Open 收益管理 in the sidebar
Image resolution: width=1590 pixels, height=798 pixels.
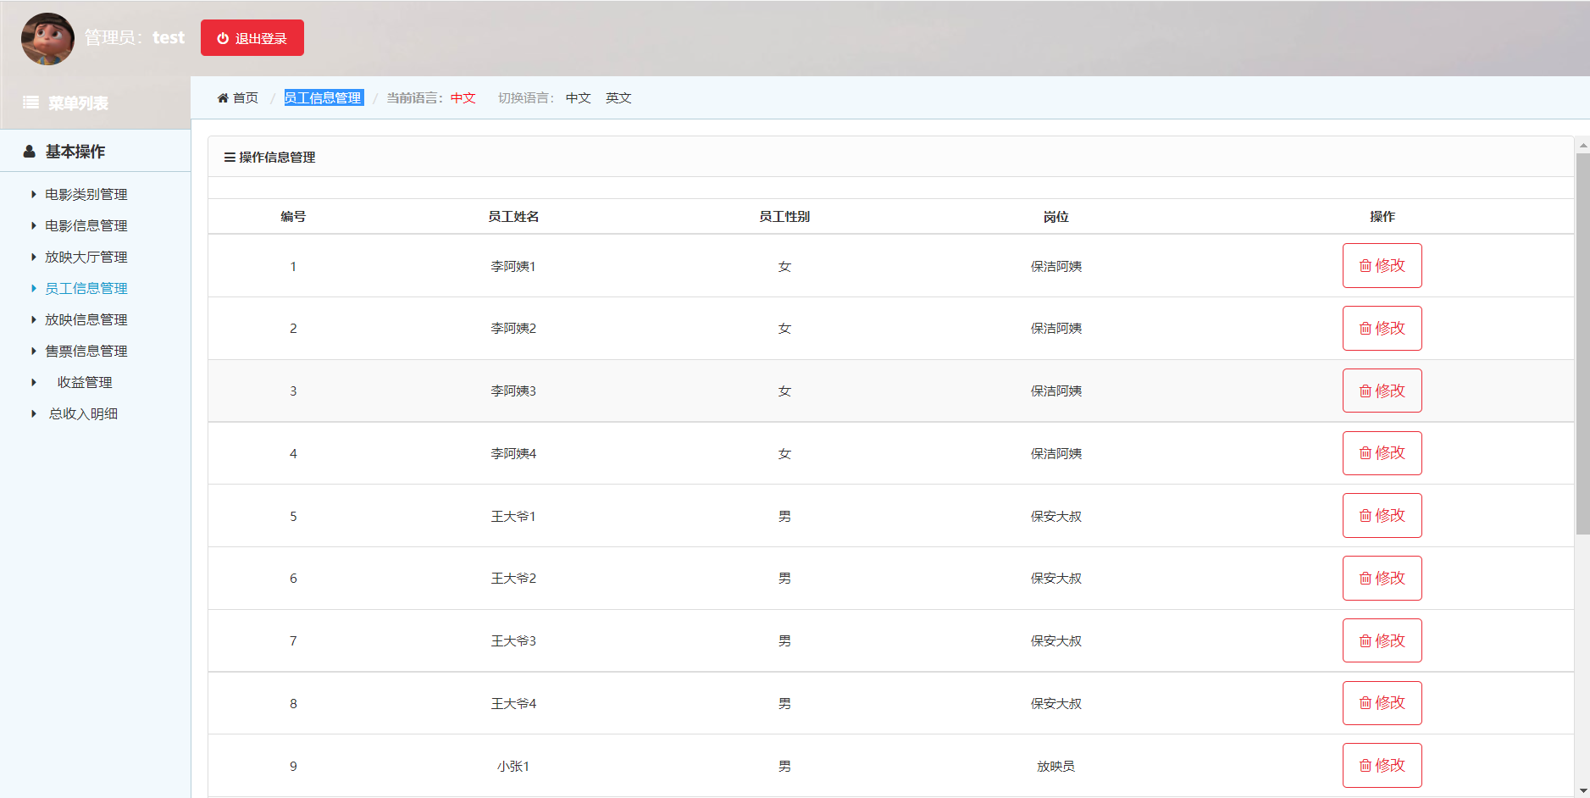pos(85,383)
